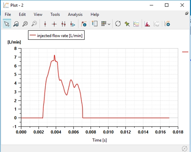Click the multi-curve overlay icon
191x152 pixels.
tap(136, 24)
